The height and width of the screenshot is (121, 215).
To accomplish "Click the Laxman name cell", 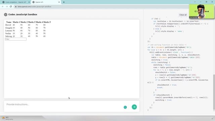I will (x=9, y=31).
